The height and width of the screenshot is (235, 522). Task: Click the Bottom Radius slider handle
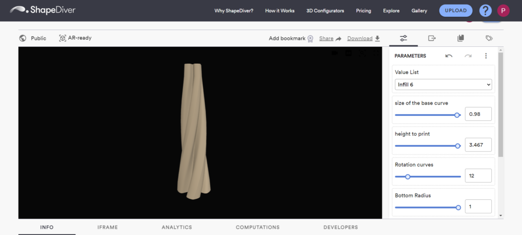point(458,207)
